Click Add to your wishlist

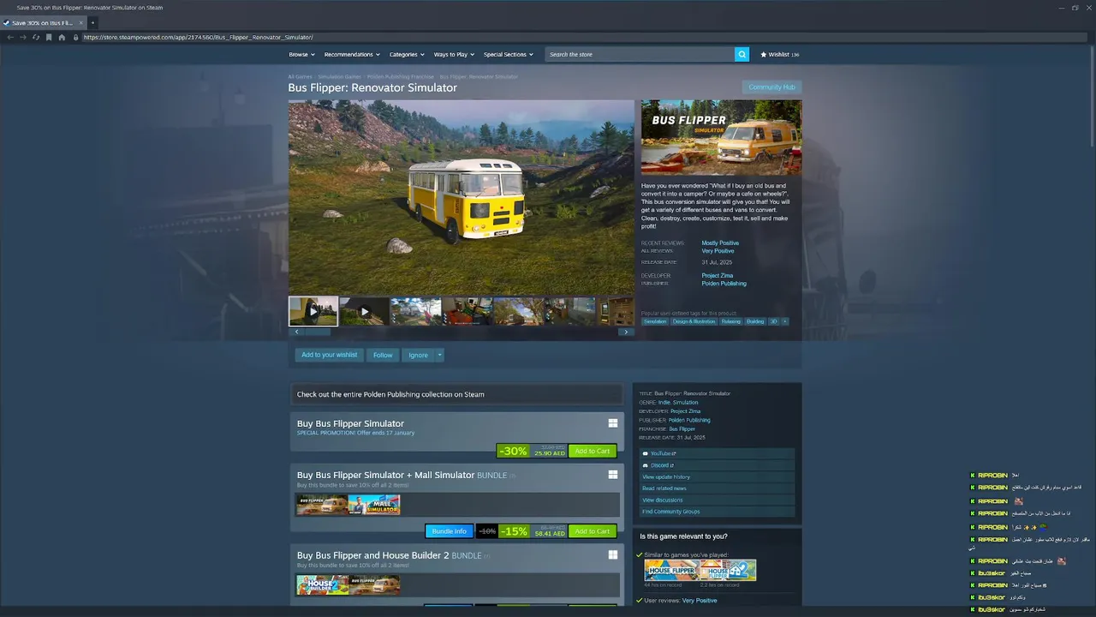[x=329, y=355]
